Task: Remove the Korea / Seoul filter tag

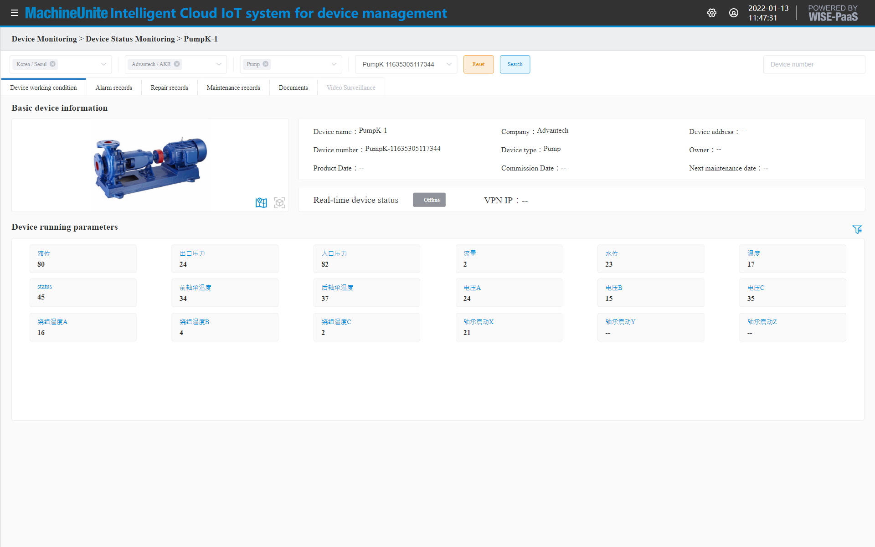Action: click(x=52, y=64)
